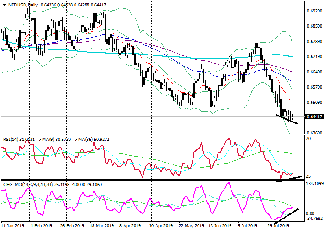Screen dimensions: 324x231
Task: Select the black trend line under recent candles
Action: [x=287, y=119]
